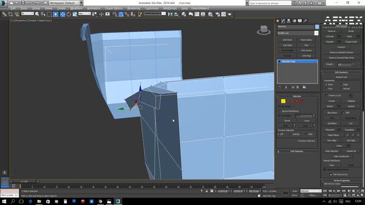Open the Material Editor icon

point(210,14)
